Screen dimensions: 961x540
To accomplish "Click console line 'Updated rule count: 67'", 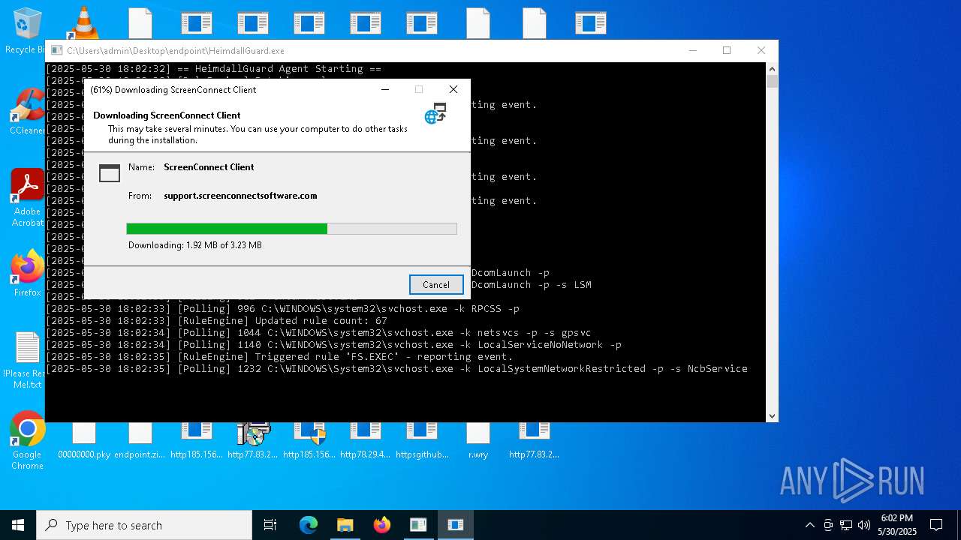I will [216, 320].
